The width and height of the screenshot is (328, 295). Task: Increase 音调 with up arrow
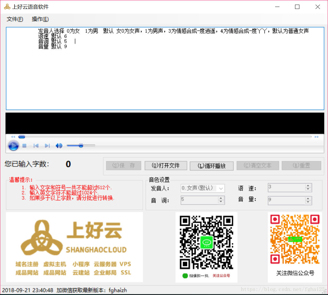(x=221, y=198)
